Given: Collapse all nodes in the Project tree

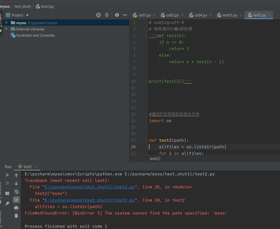Looking at the screenshot, I should coord(107,15).
